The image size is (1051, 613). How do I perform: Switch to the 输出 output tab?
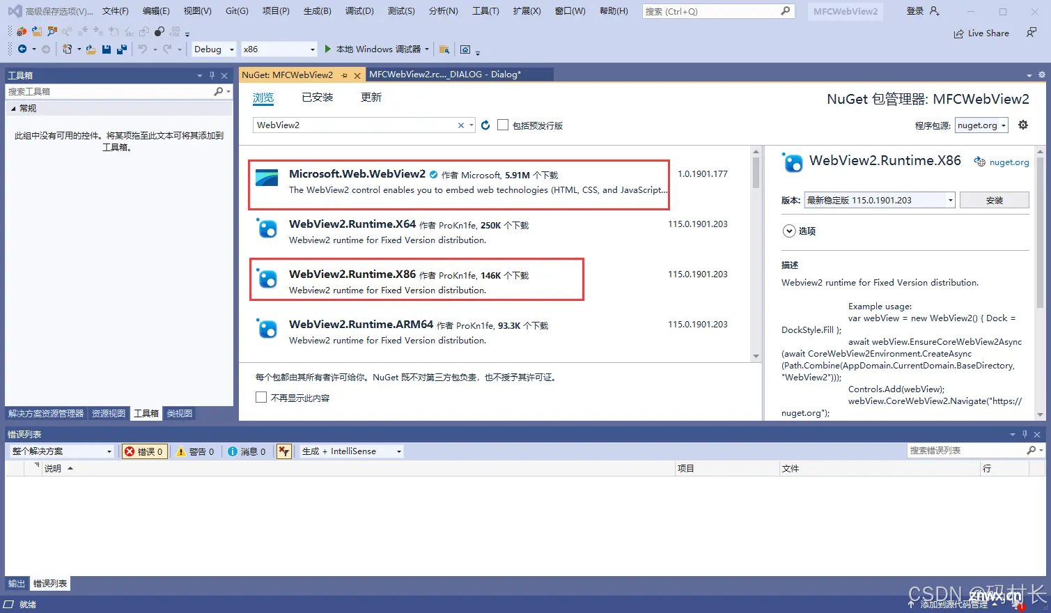point(17,584)
